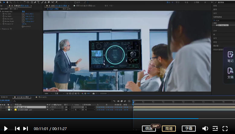Open the 笔记 notes panel
Screen dimensions: 235x134
click(x=230, y=57)
